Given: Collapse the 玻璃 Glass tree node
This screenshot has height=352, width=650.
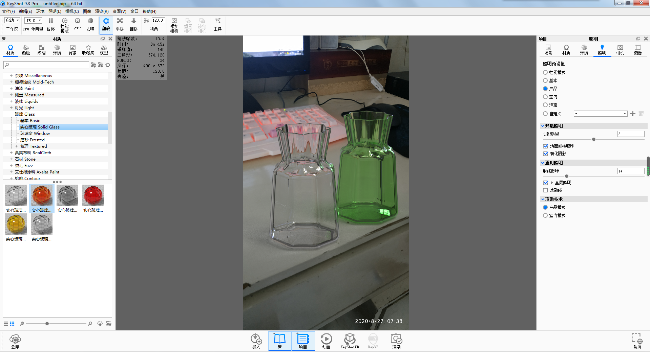Looking at the screenshot, I should click(x=11, y=114).
